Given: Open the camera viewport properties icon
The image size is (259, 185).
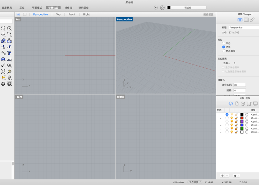Looking at the screenshot, I should click(x=240, y=20).
